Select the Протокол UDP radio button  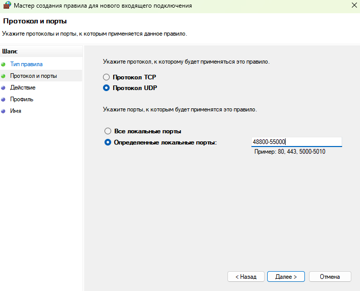point(106,88)
